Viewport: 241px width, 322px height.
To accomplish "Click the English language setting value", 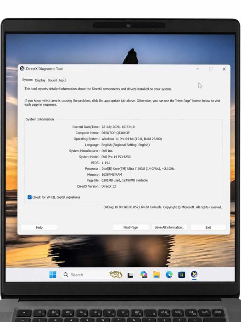I will 126,145.
